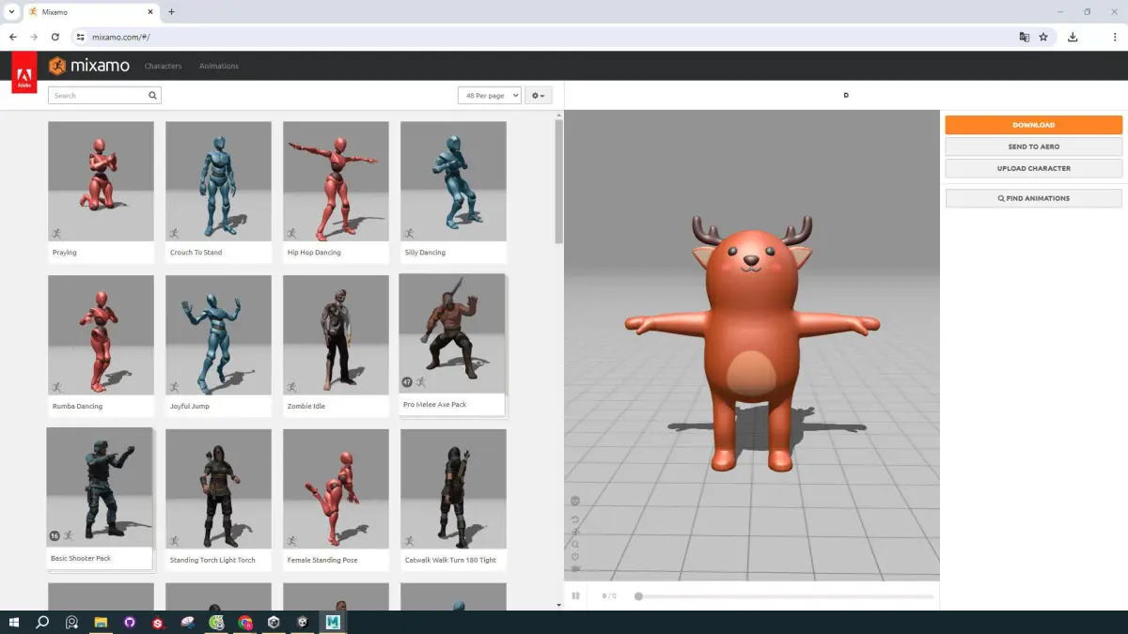Open the gear settings dropdown
The width and height of the screenshot is (1128, 634).
click(539, 96)
